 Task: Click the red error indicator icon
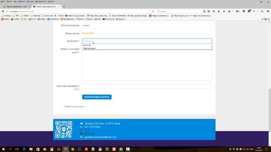click(x=265, y=19)
